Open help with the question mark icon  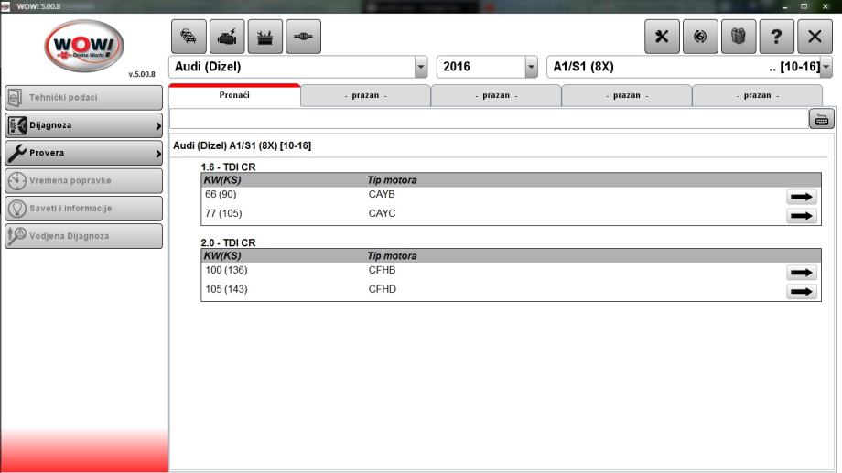[776, 37]
